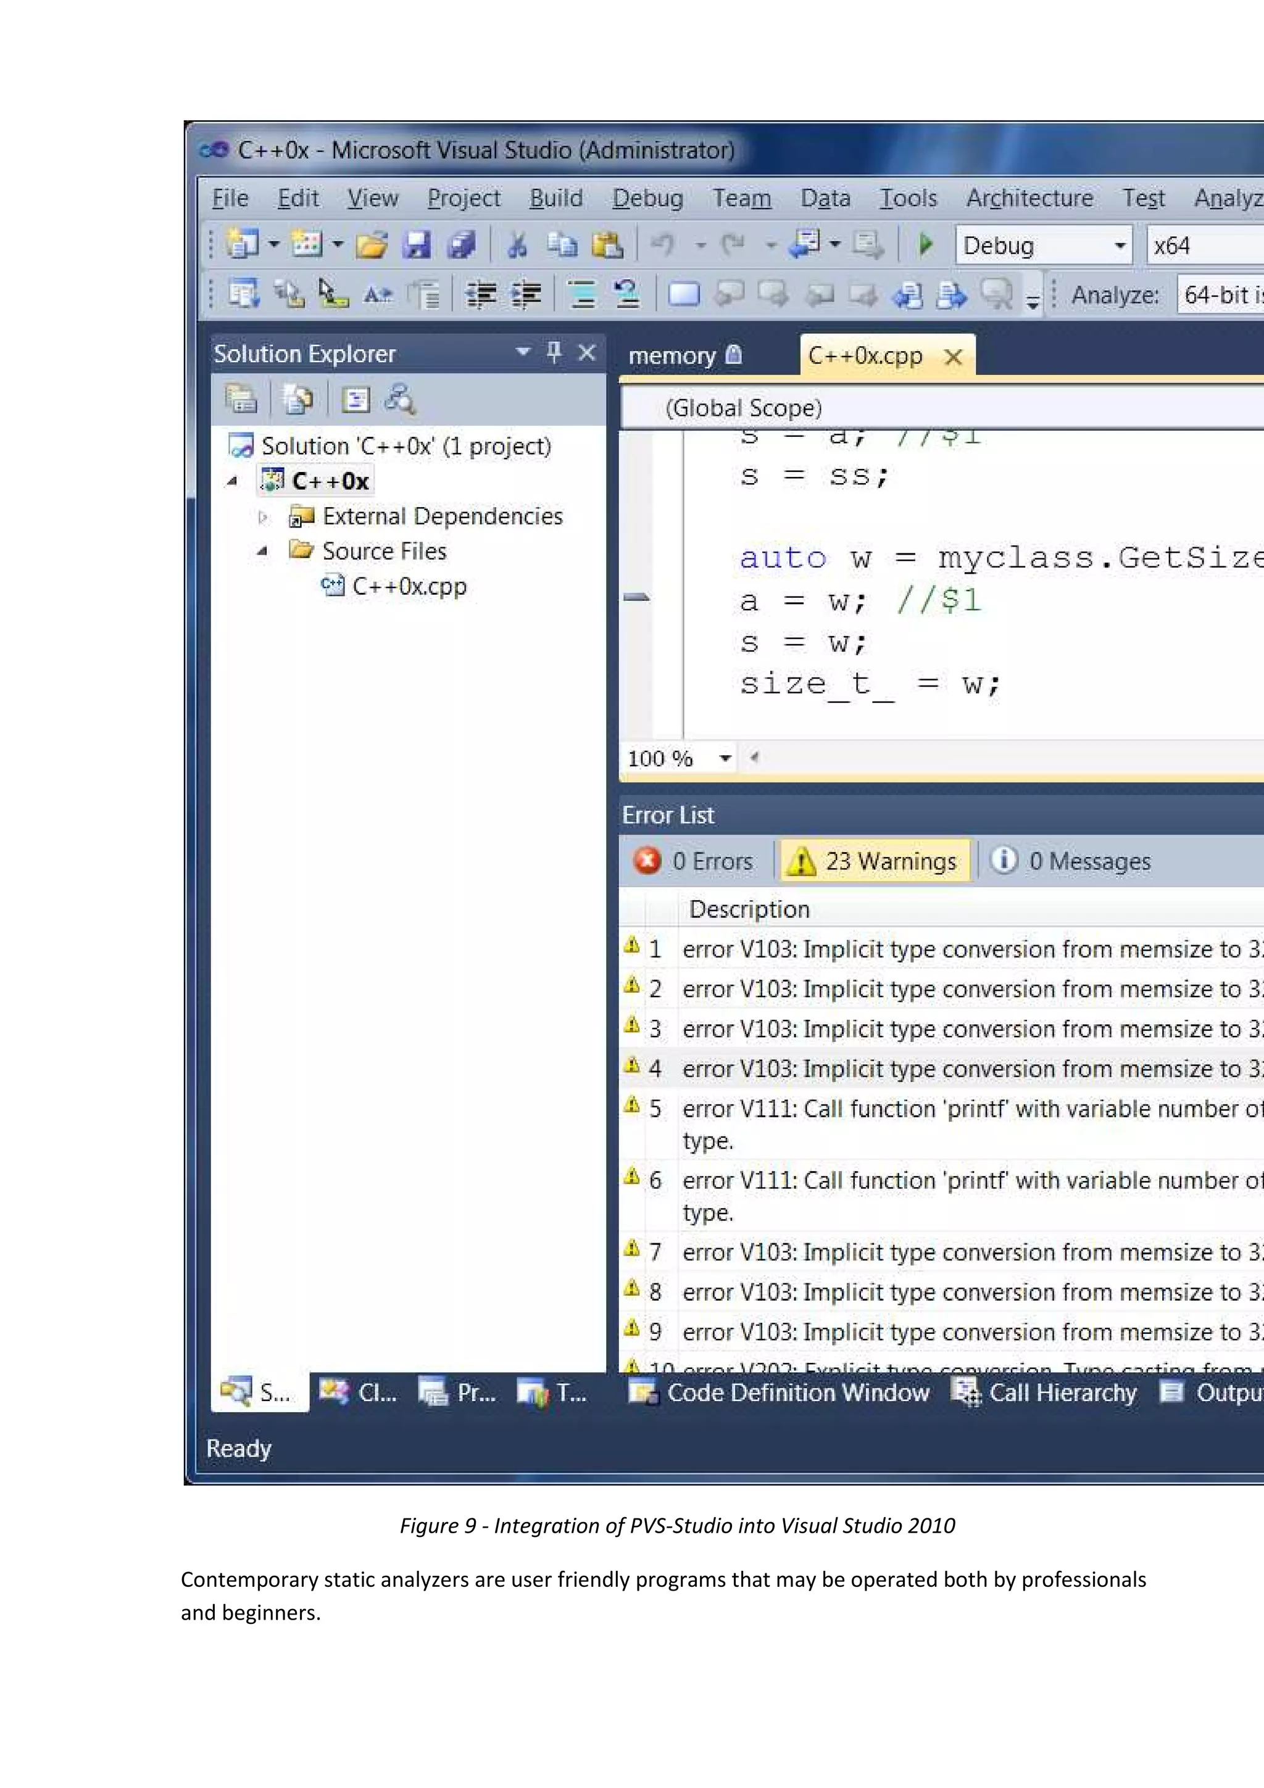This screenshot has height=1788, width=1264.
Task: Start debugging with green play arrow
Action: [925, 246]
